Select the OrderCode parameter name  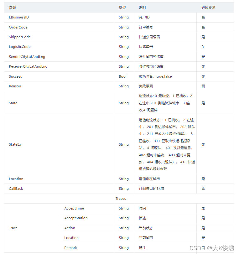[18, 27]
